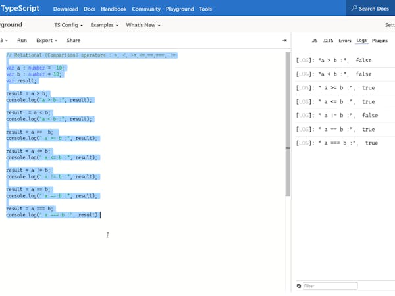Click the 'result = a > b;' line
Image resolution: width=395 pixels, height=296 pixels.
(27, 93)
